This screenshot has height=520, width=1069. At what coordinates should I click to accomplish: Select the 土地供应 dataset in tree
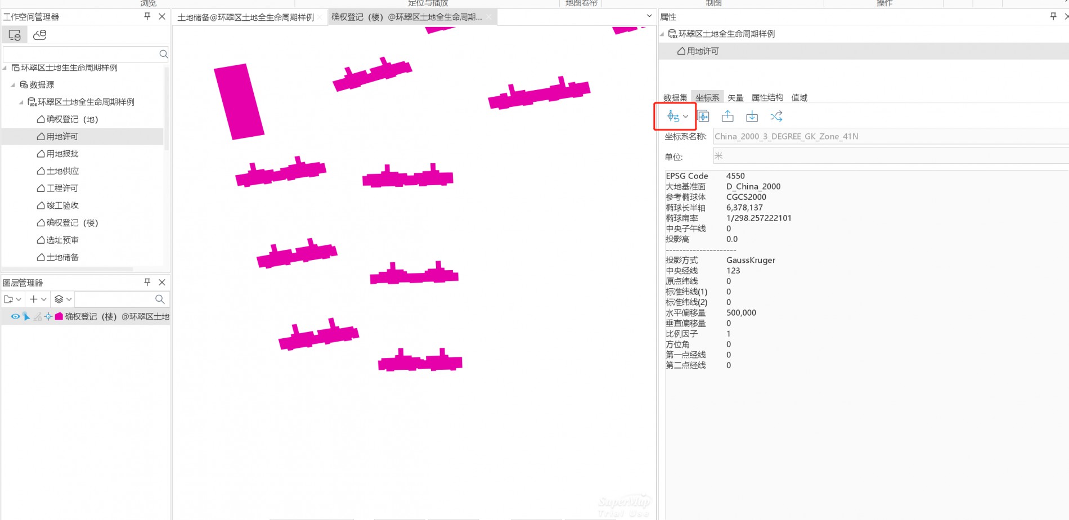(x=62, y=171)
